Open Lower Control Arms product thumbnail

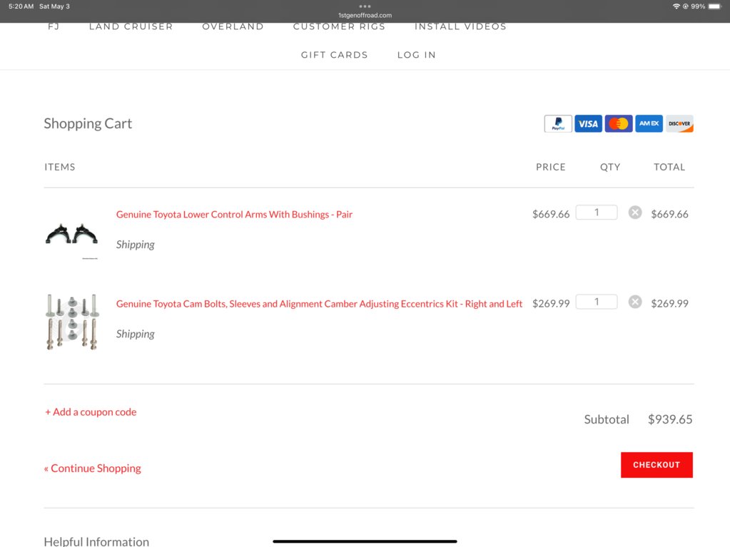[71, 235]
